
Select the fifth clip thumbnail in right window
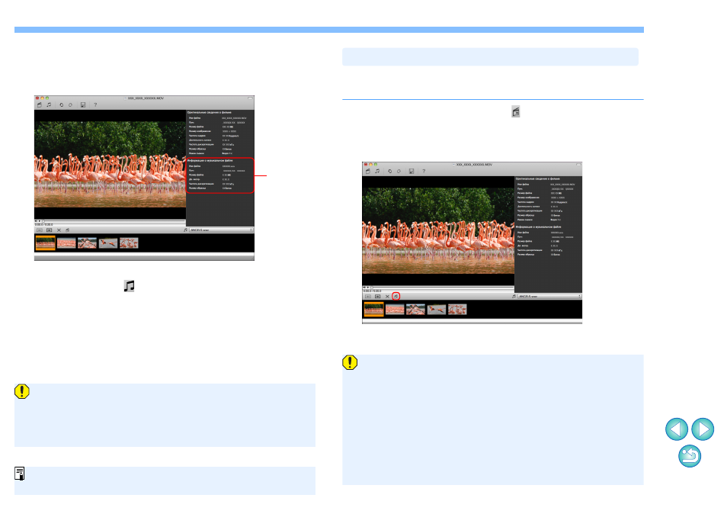point(457,310)
